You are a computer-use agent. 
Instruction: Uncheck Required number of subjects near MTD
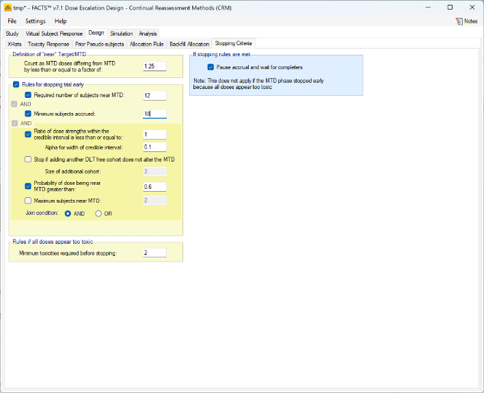pyautogui.click(x=28, y=95)
